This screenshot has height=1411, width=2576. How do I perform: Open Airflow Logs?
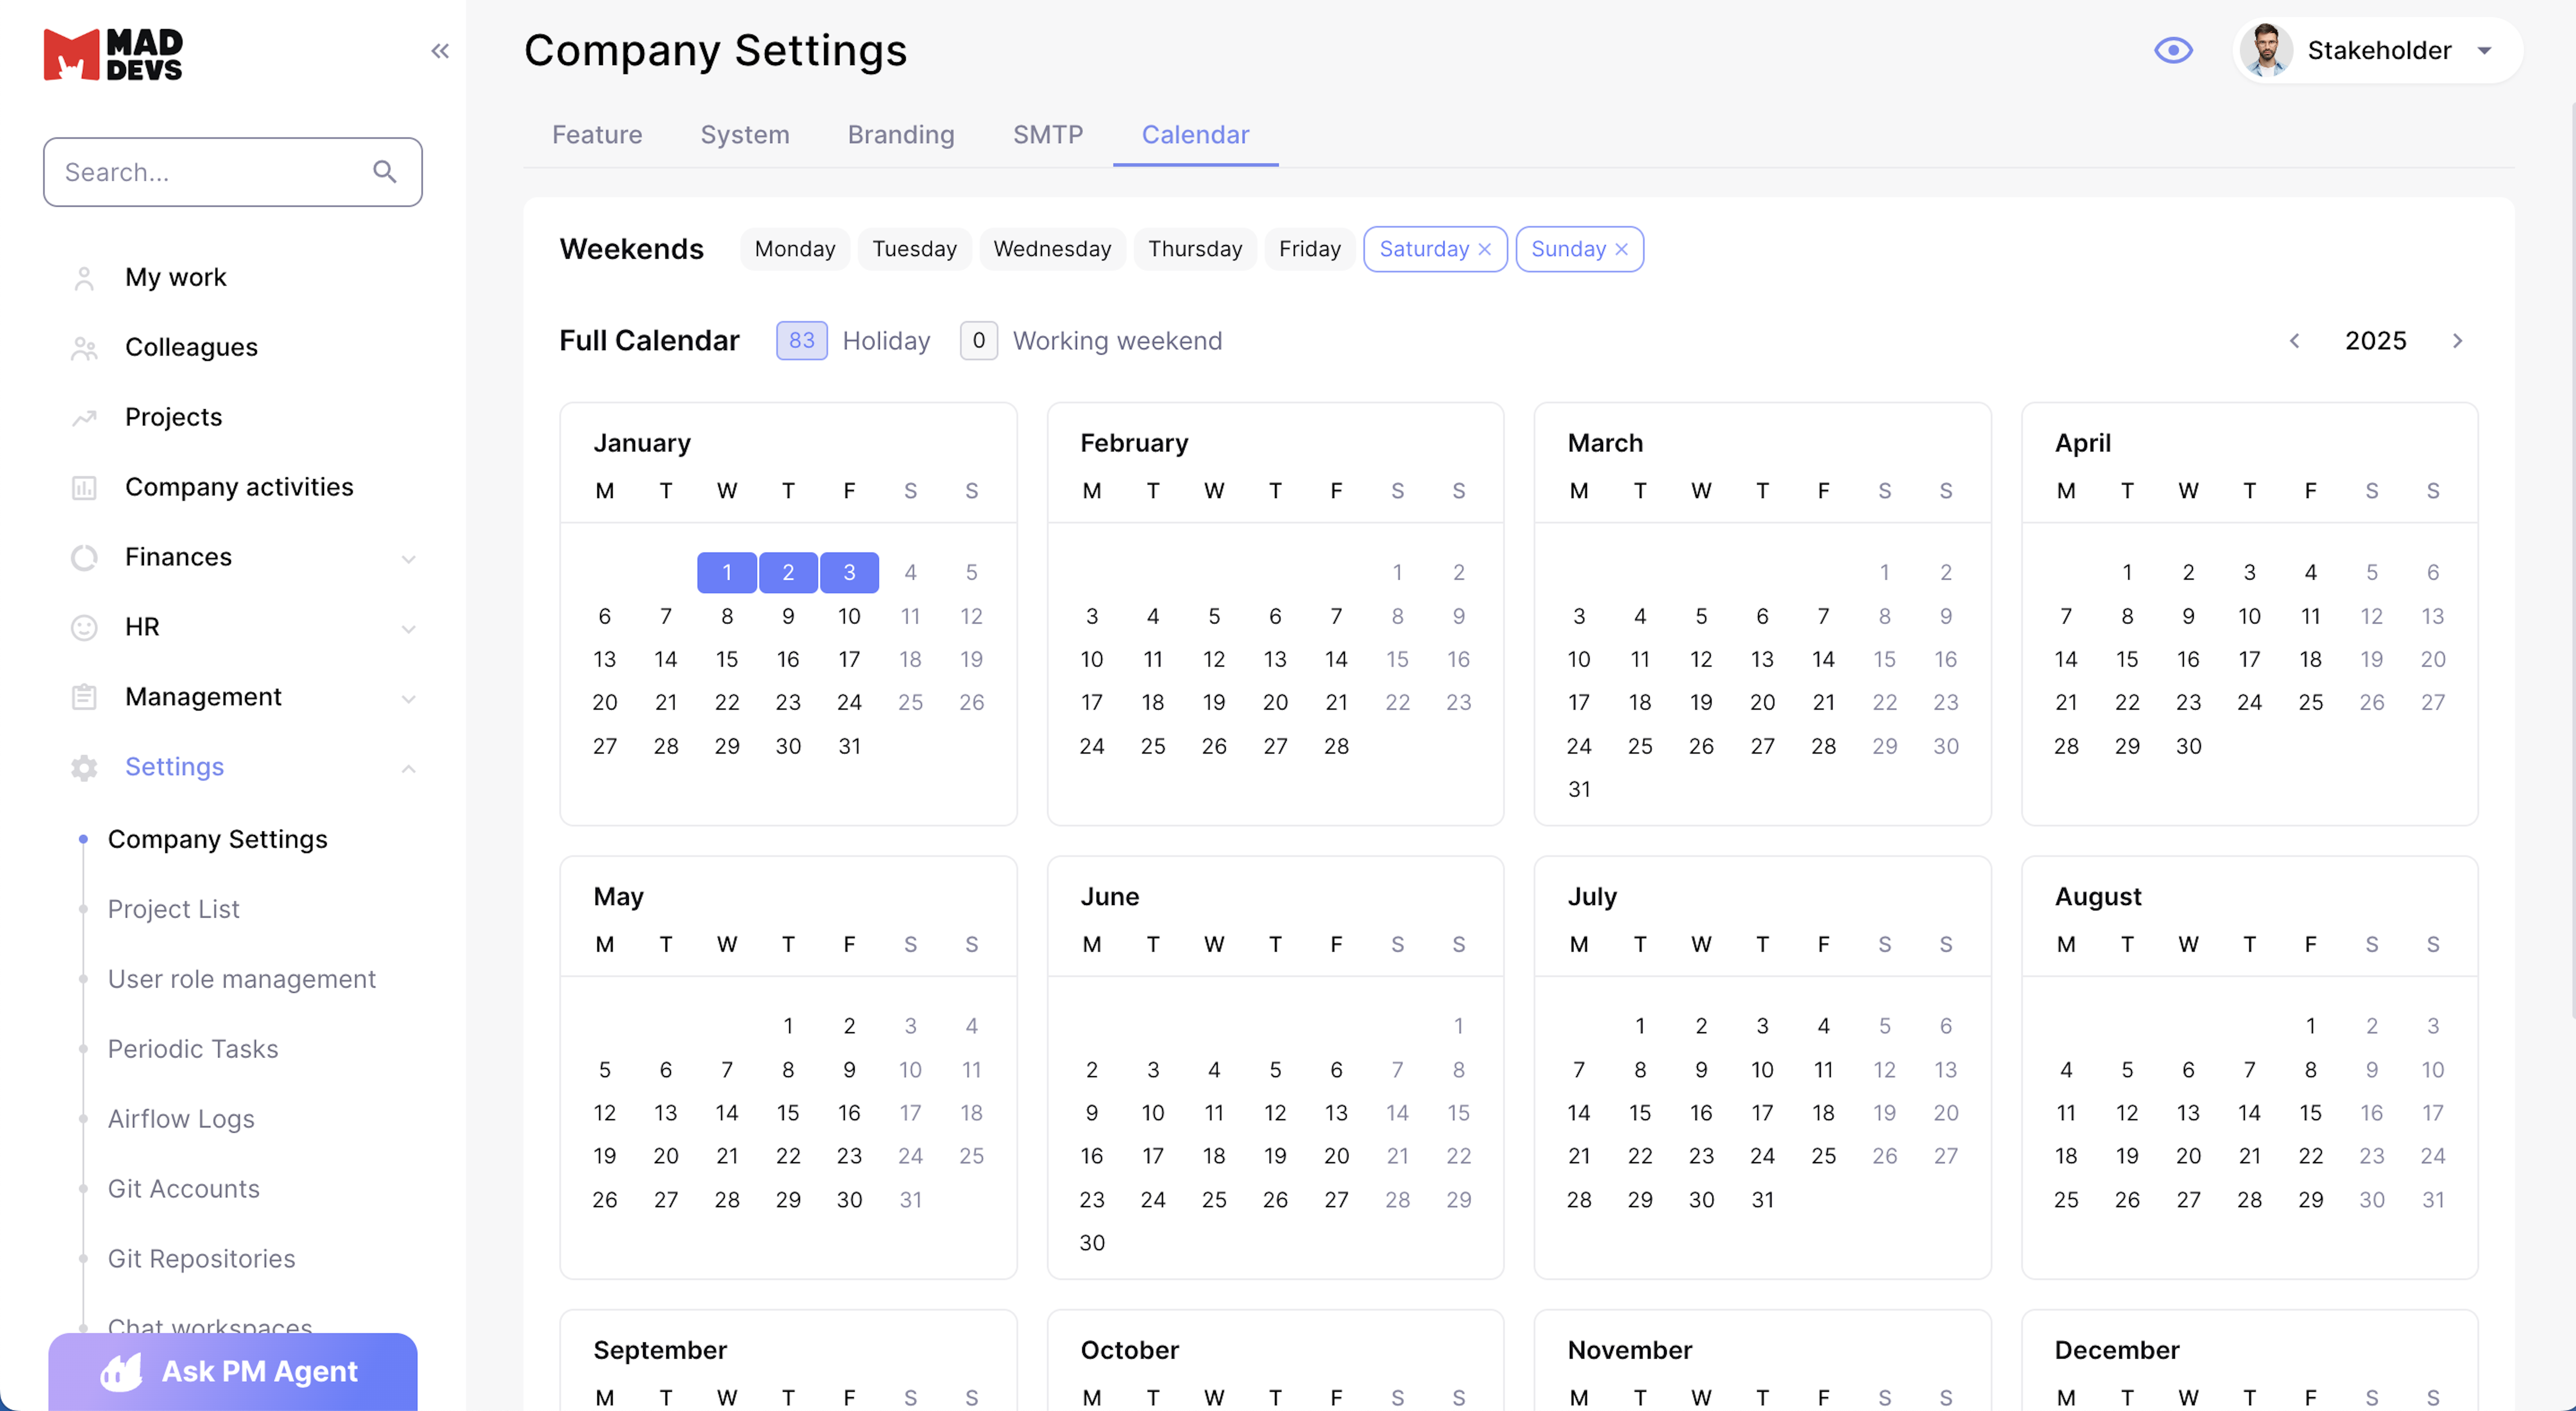click(x=181, y=1120)
